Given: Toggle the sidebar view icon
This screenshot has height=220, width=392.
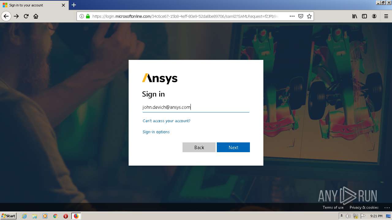Looking at the screenshot, I should click(364, 16).
